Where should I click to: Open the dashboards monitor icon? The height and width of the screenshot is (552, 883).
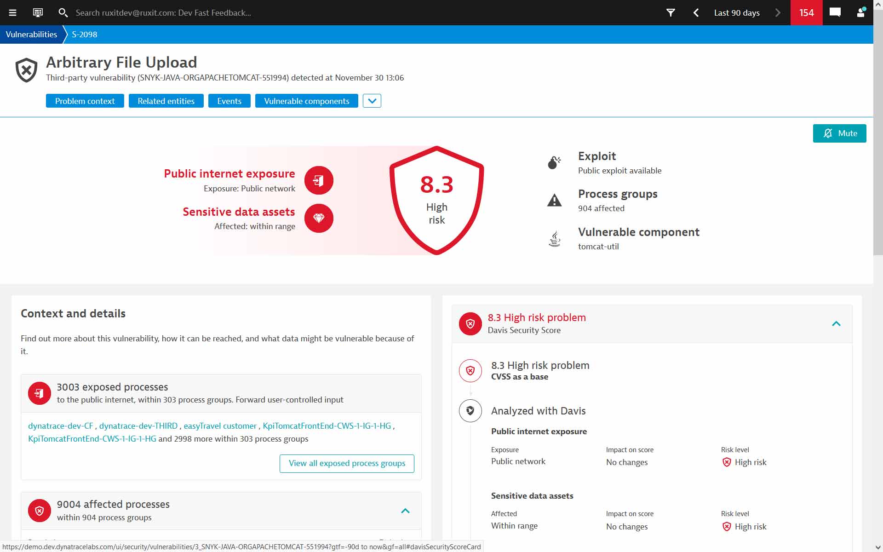point(38,12)
